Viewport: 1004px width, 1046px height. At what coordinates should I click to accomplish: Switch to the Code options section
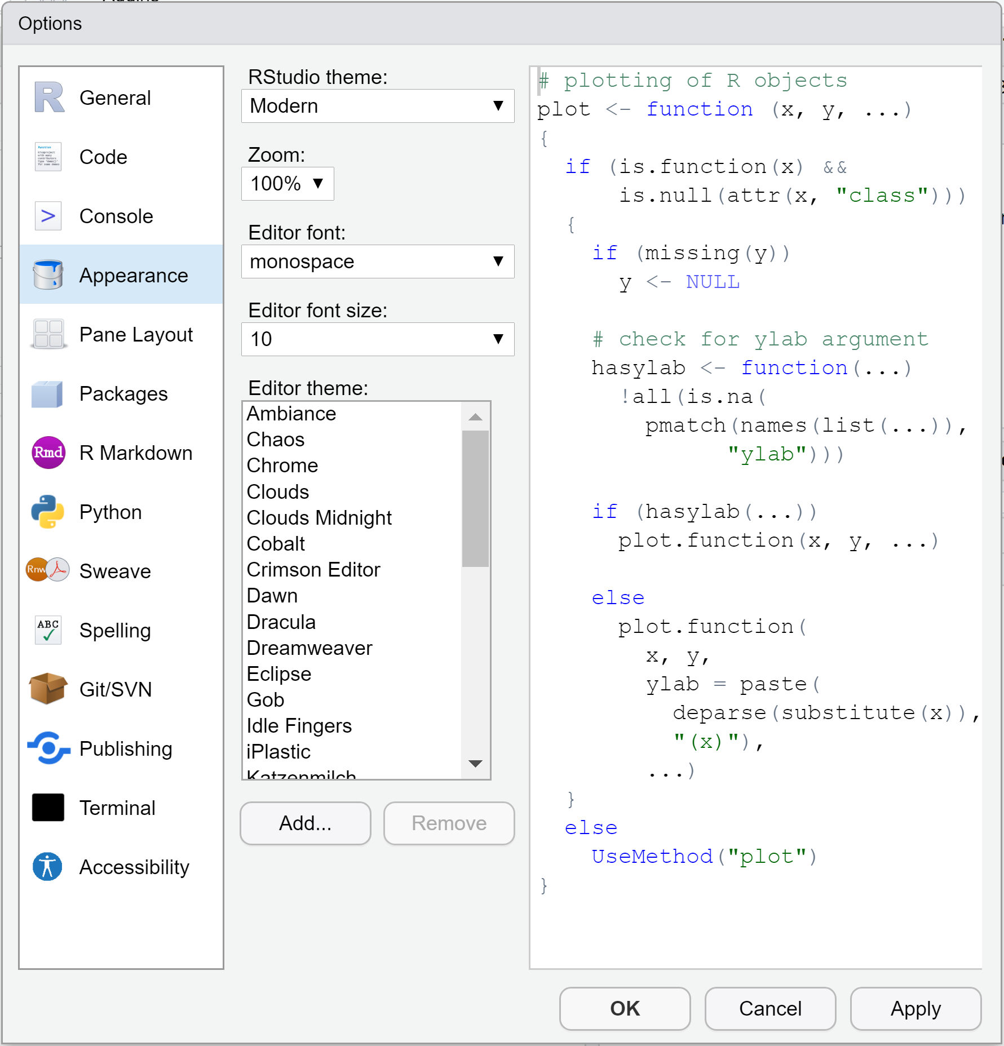[122, 157]
